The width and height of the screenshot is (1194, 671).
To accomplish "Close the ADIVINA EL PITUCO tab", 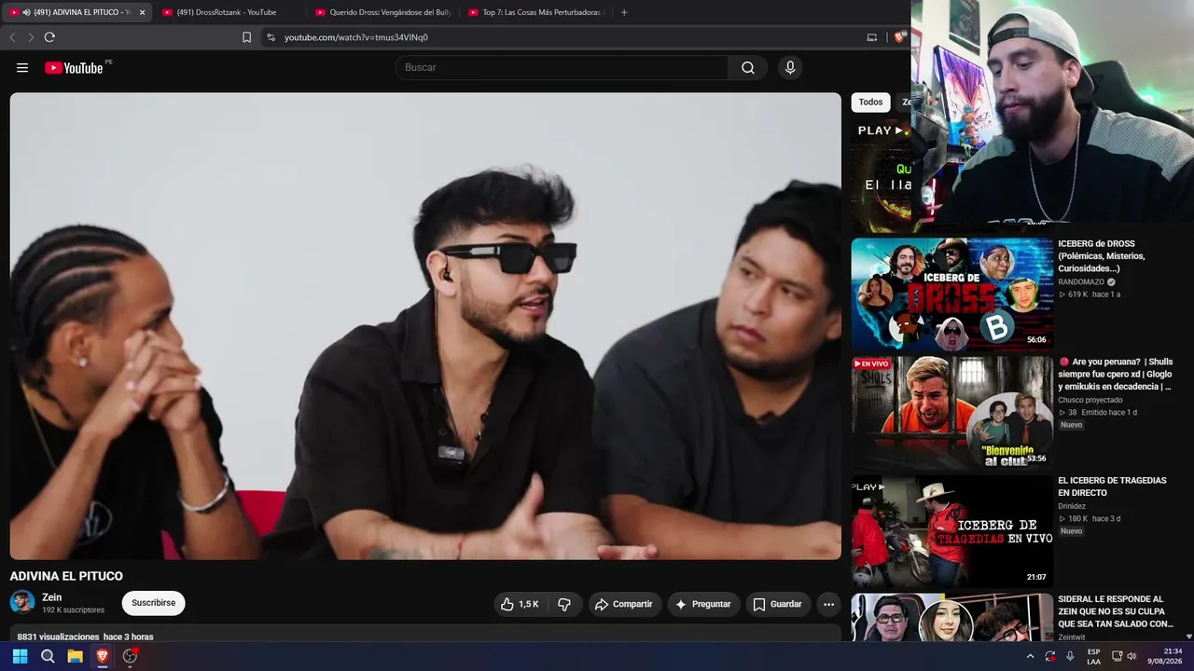I will pyautogui.click(x=142, y=12).
